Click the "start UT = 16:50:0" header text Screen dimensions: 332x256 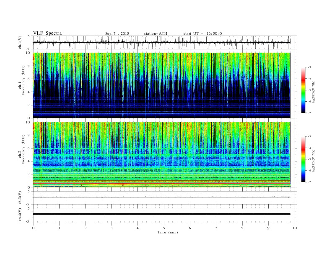pos(202,33)
